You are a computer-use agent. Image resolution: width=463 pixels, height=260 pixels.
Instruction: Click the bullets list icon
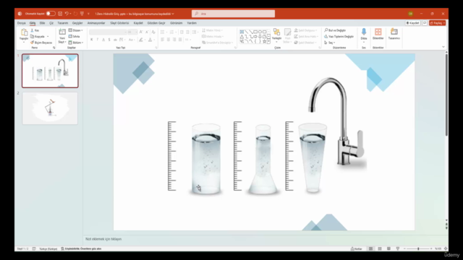point(162,32)
